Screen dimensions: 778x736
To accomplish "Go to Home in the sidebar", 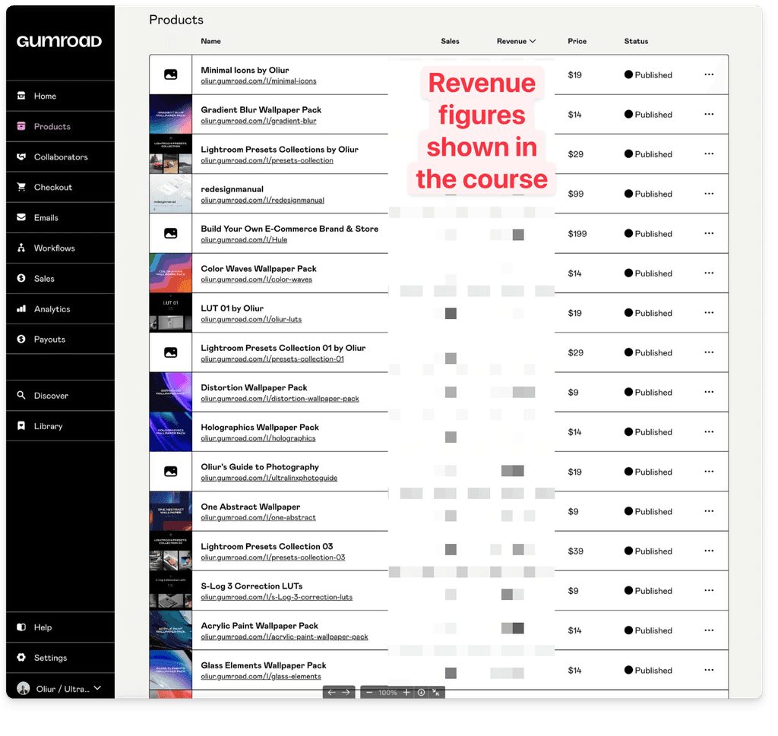I will coord(60,96).
